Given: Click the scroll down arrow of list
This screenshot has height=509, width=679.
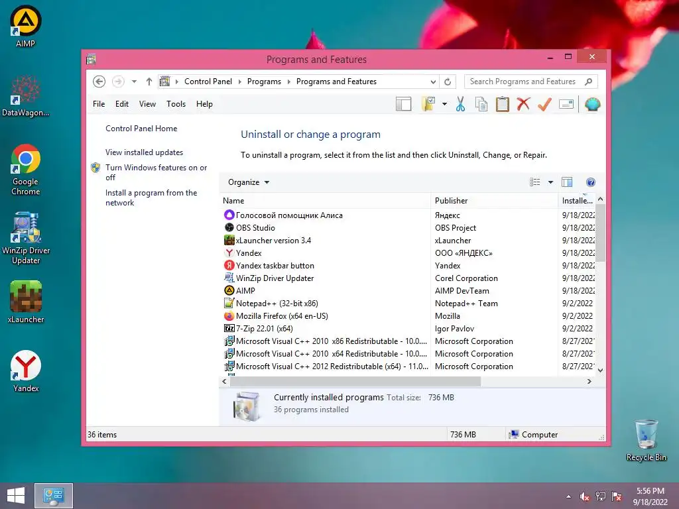Looking at the screenshot, I should pos(600,370).
